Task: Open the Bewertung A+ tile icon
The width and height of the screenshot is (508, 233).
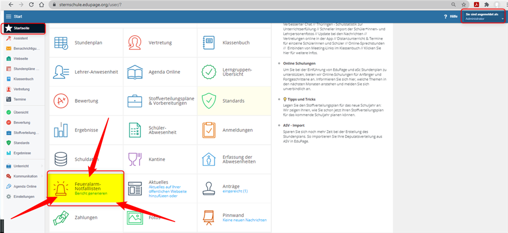Action: click(61, 101)
